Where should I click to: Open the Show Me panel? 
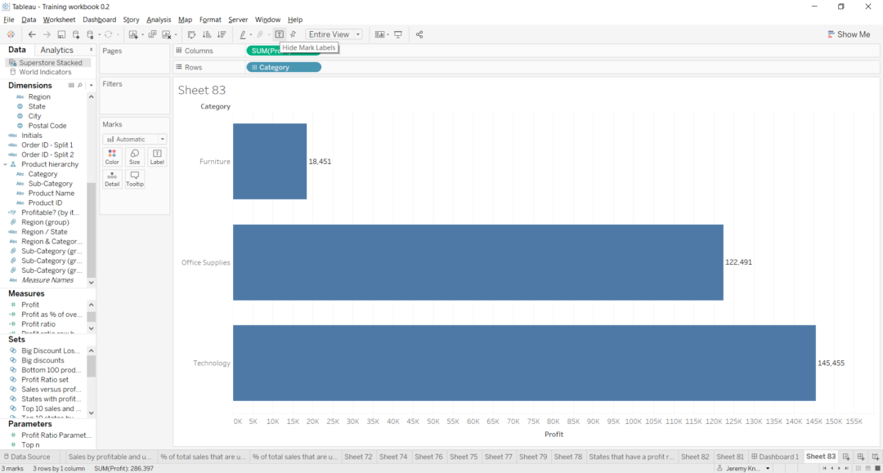[848, 34]
